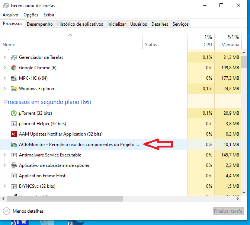Click the BrYNCSvc process icon

14,186
